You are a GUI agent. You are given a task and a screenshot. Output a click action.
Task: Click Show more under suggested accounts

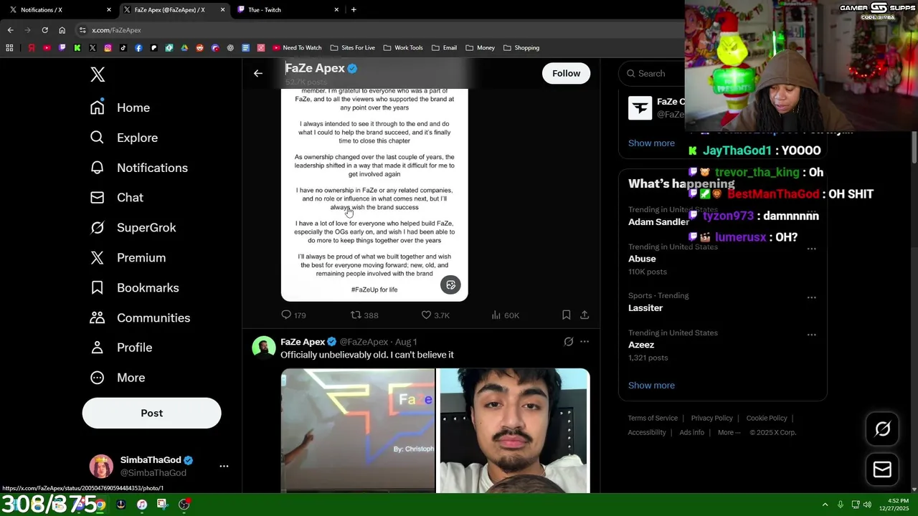[651, 143]
